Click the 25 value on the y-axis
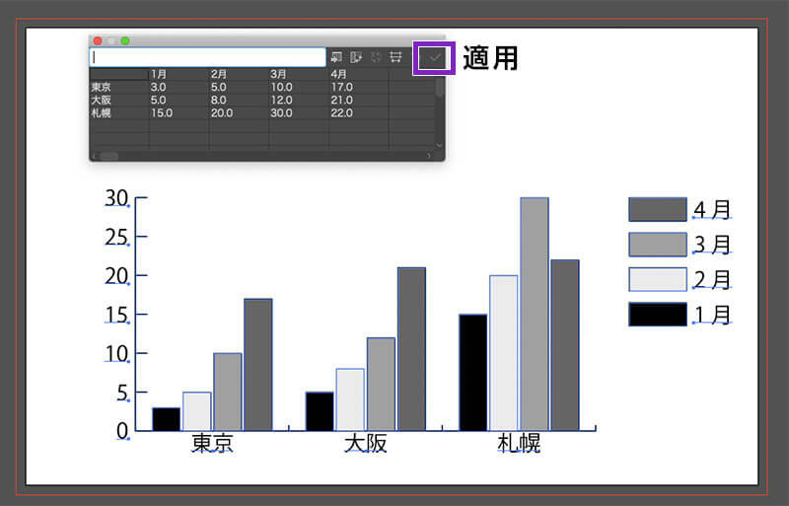Image resolution: width=789 pixels, height=506 pixels. pos(116,237)
